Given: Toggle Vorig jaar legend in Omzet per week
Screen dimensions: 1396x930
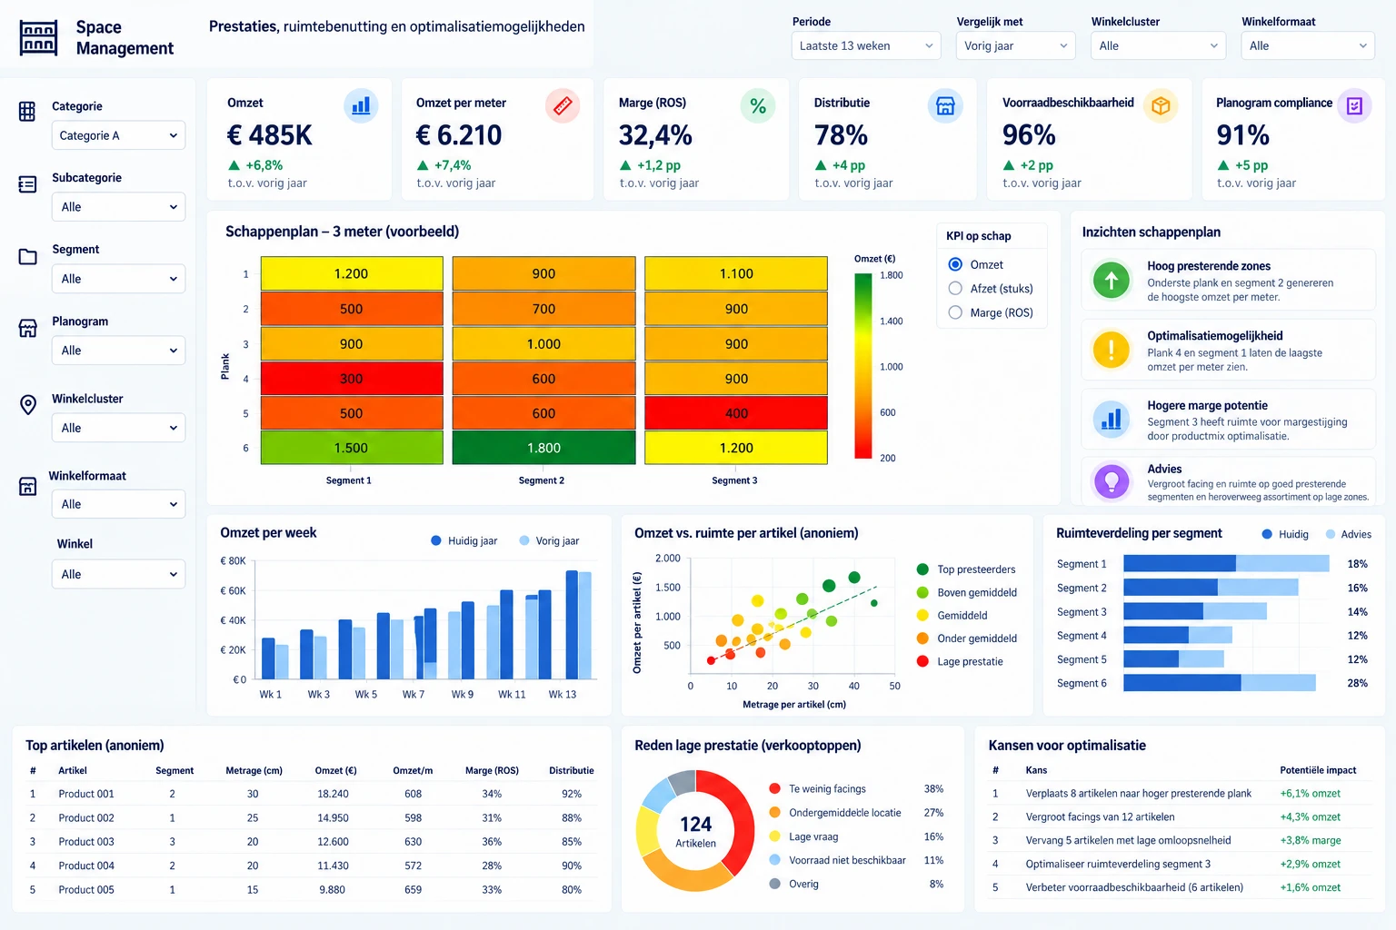Looking at the screenshot, I should (549, 540).
